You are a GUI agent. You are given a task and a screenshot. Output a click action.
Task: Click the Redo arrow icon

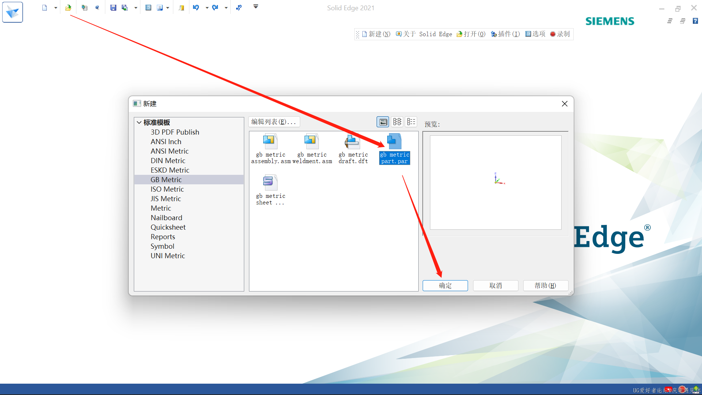[x=215, y=8]
